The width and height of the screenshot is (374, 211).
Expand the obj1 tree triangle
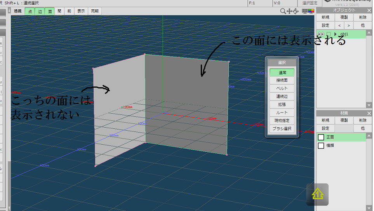[335, 34]
